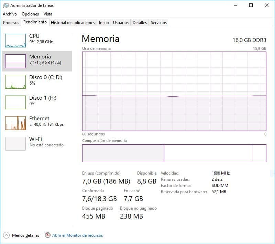Switch to the Servicios tab
The image size is (275, 244).
tap(158, 22)
